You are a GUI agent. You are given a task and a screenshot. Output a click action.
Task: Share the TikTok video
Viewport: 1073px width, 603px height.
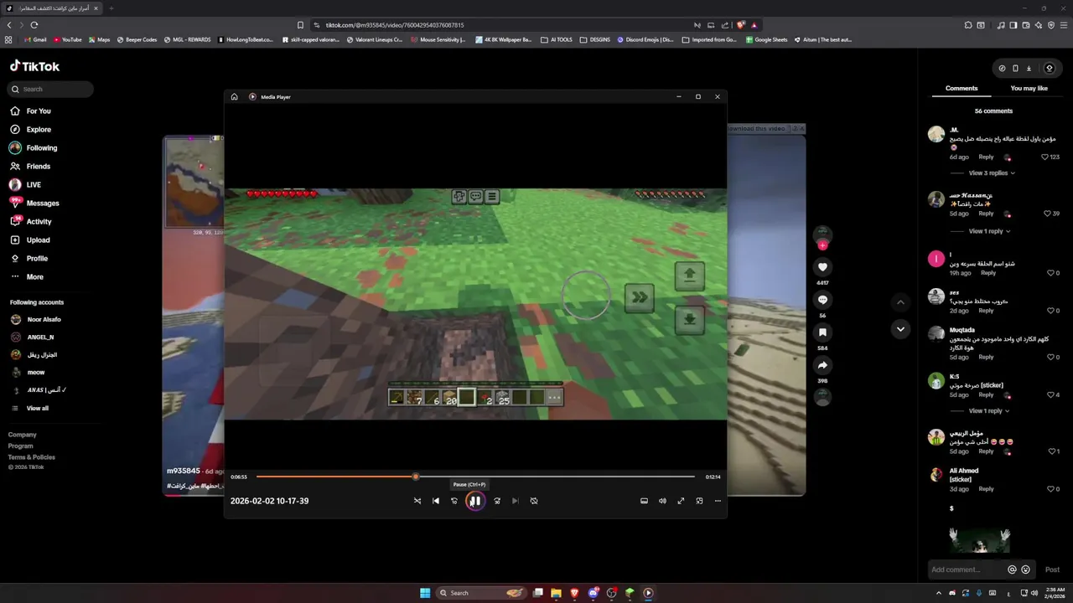point(822,365)
